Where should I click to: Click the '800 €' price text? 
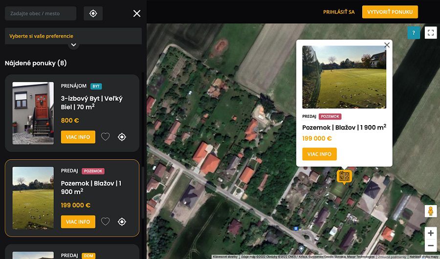pos(70,121)
